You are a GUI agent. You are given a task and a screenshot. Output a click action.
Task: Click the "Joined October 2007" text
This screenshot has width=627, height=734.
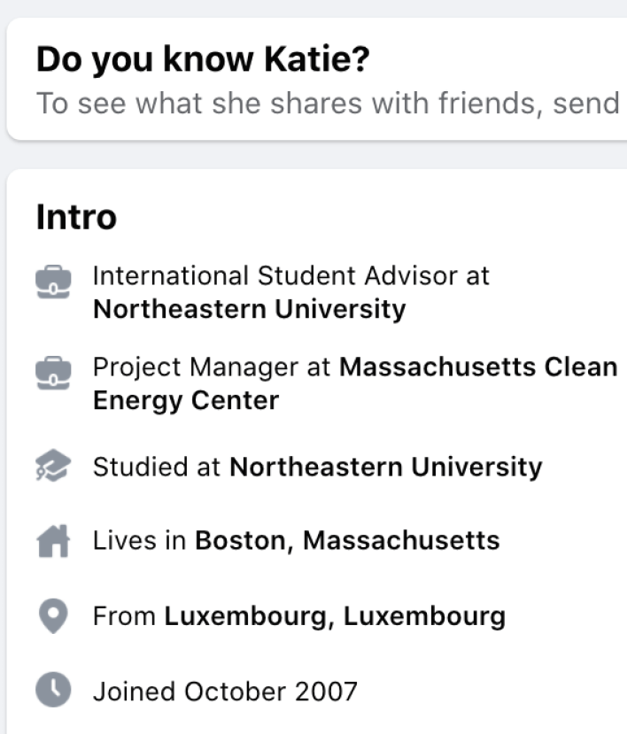(x=225, y=690)
